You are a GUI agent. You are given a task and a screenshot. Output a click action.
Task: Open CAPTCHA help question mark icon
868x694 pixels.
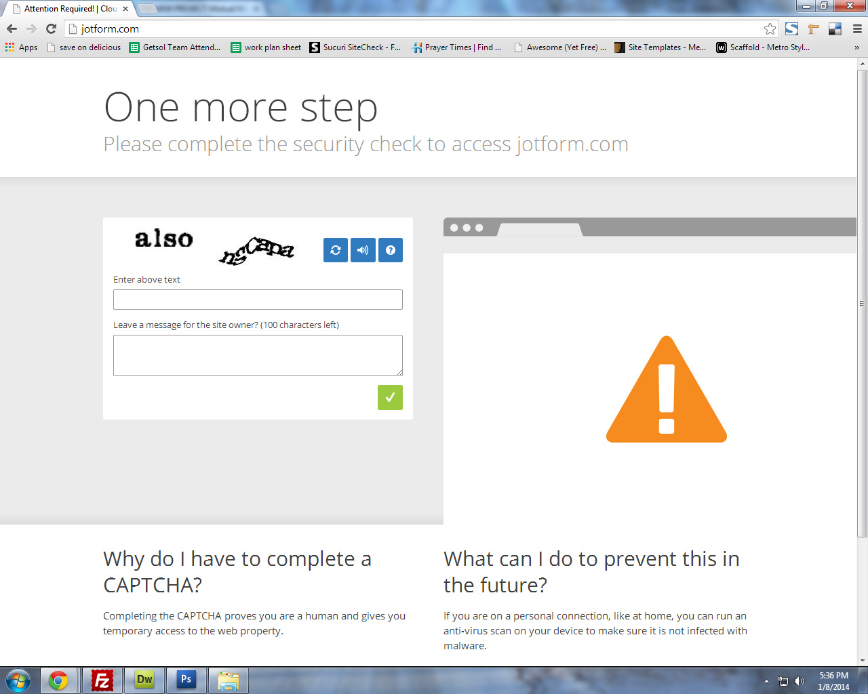pos(391,250)
